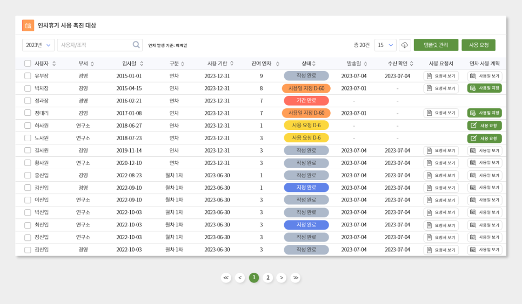Check the 노사원 row checkbox
Viewport: 522px width, 304px height.
28,138
